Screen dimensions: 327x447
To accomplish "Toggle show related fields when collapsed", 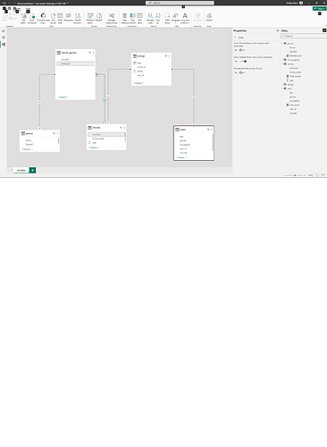I will click(244, 62).
